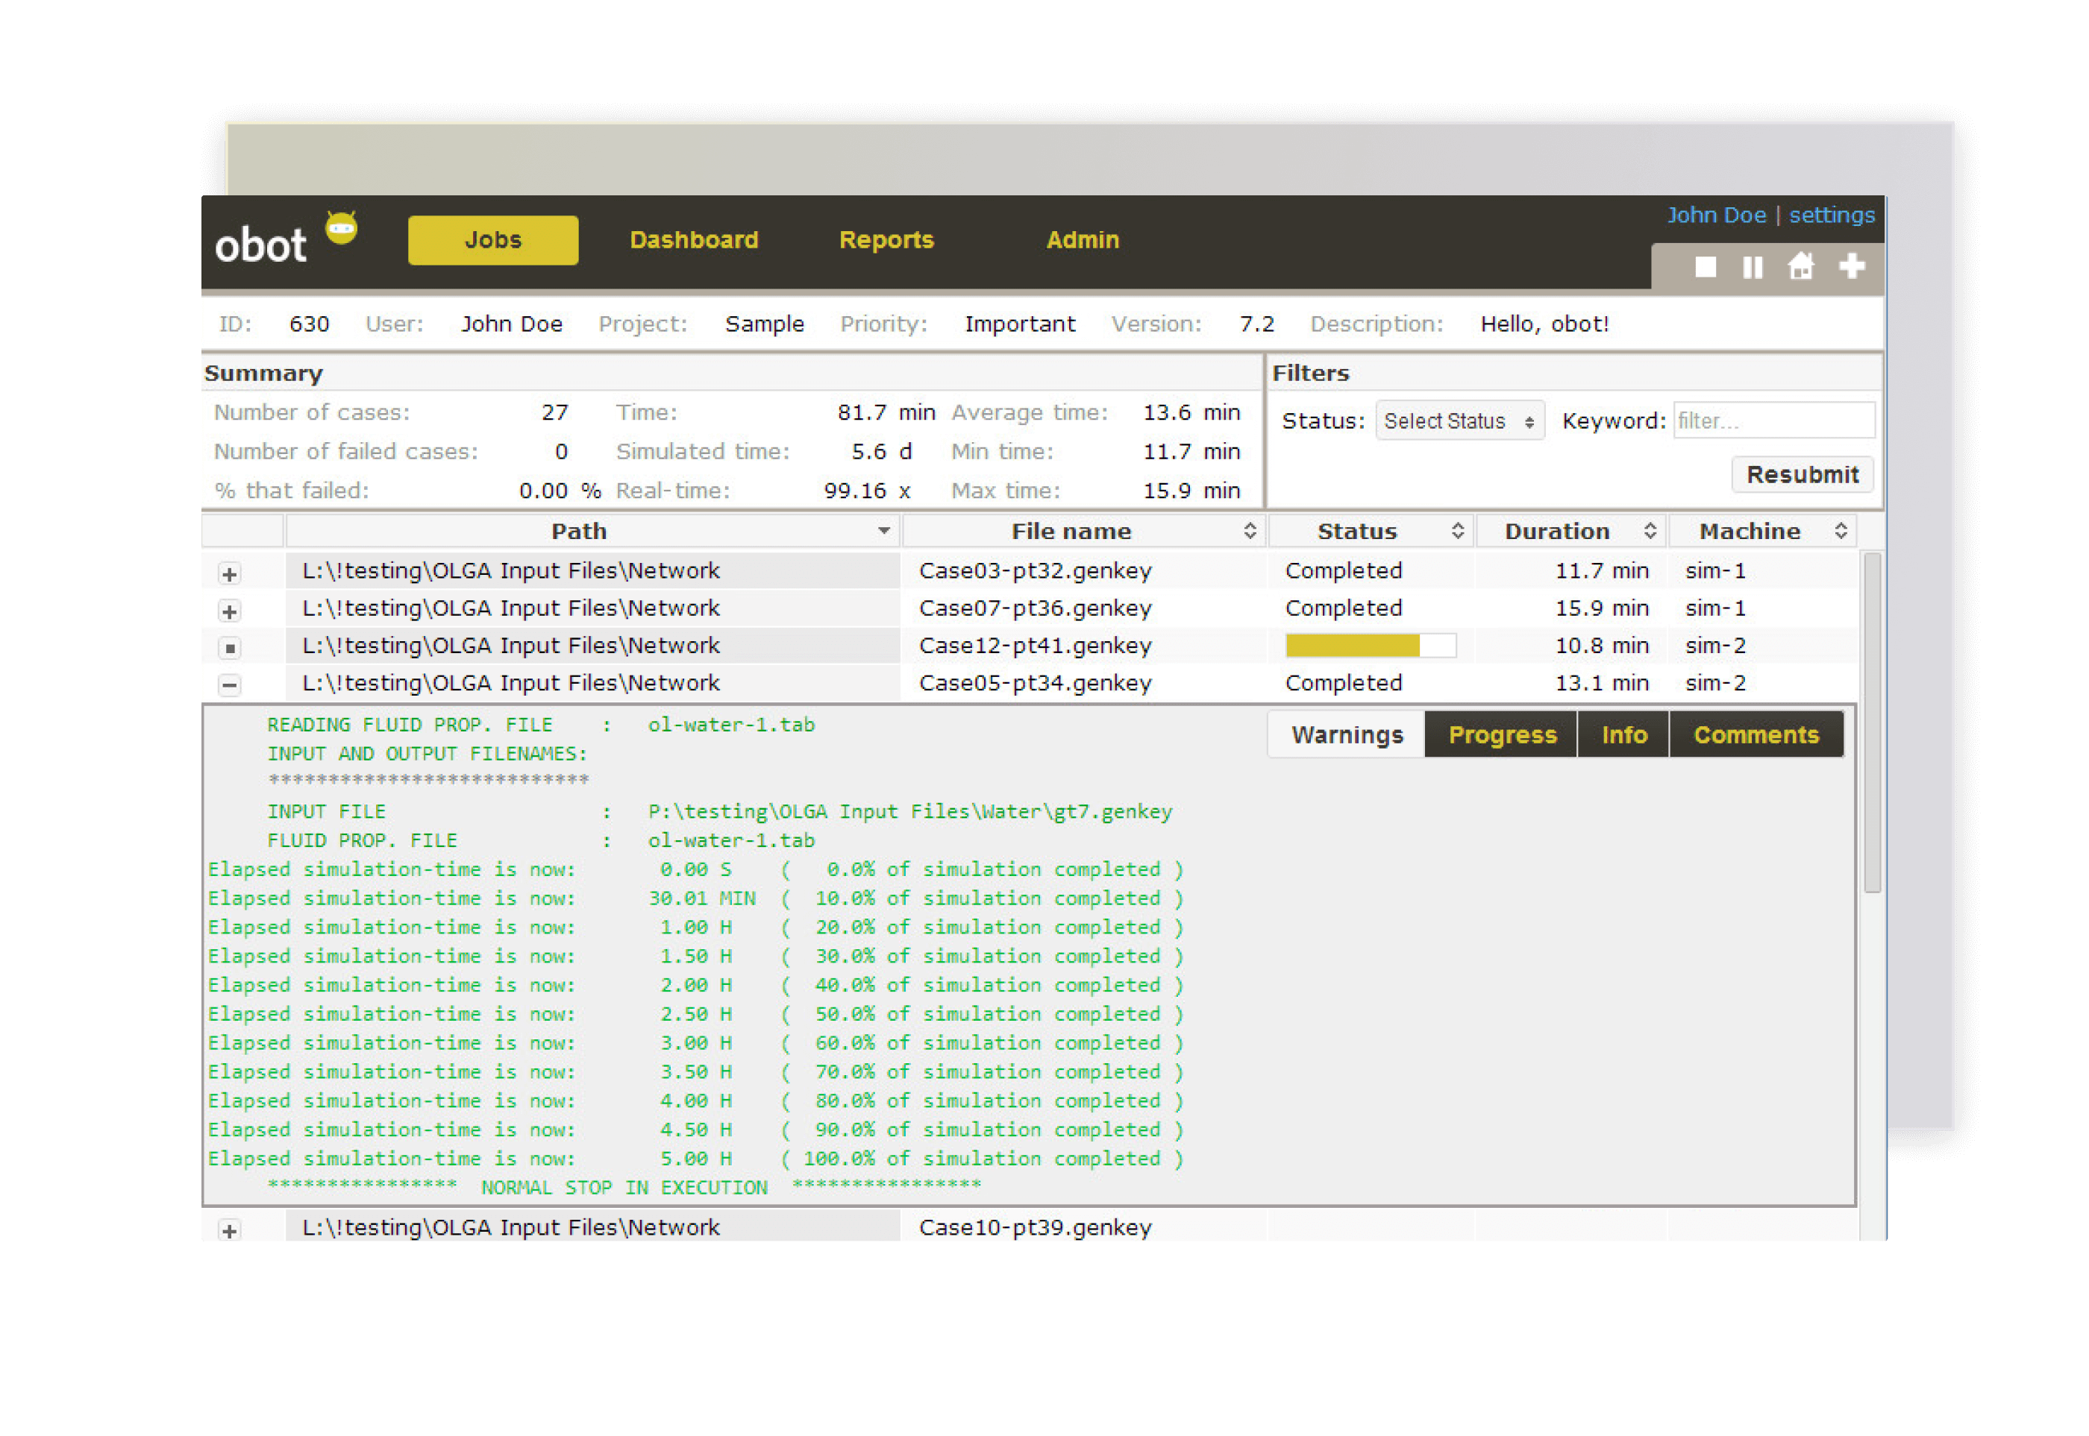Click the Keyword filter input field
Image resolution: width=2089 pixels, height=1436 pixels.
tap(1773, 421)
